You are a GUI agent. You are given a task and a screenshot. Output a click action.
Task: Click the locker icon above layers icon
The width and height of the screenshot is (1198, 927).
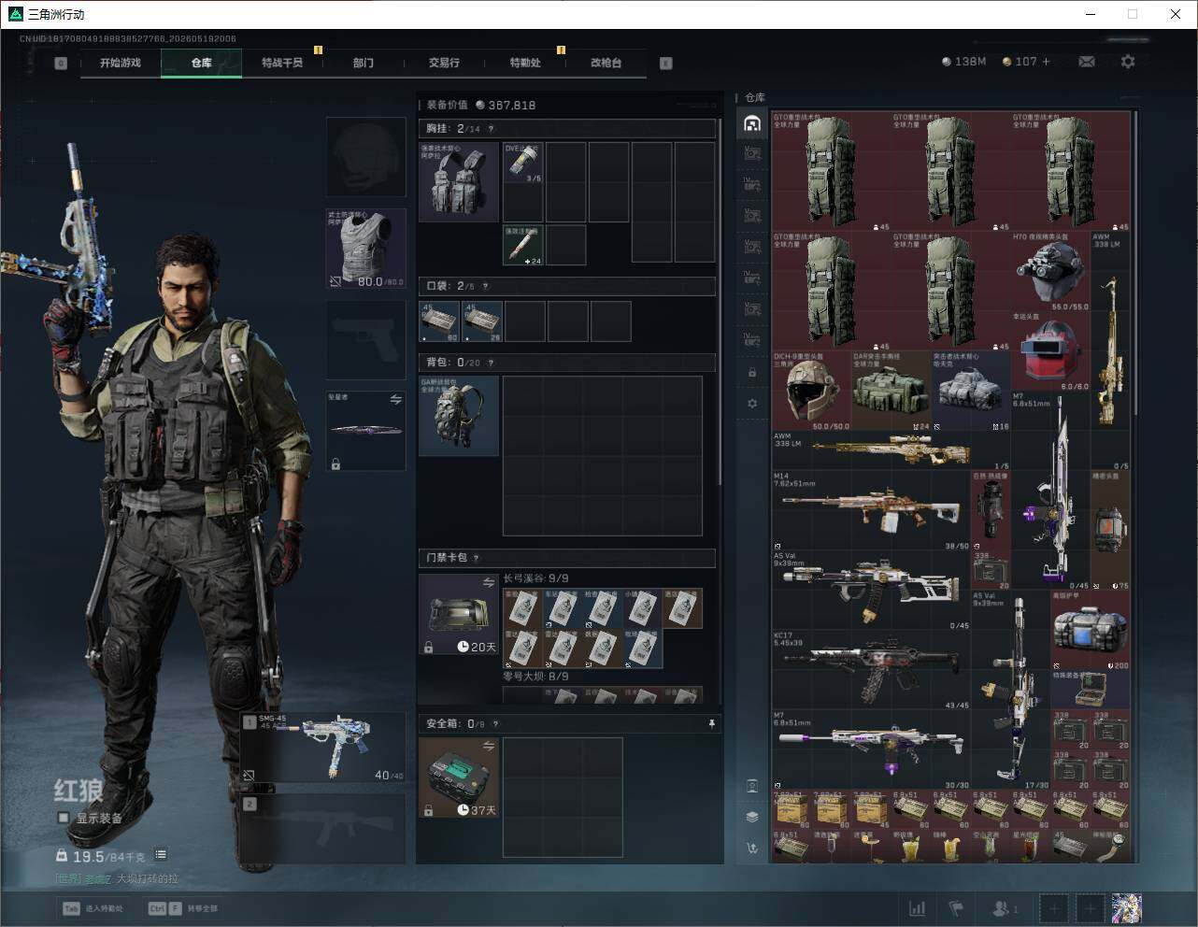pos(752,786)
